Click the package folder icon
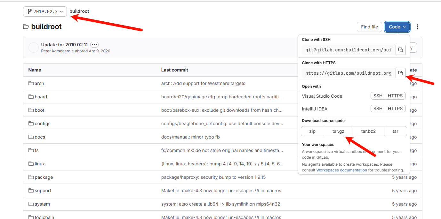This screenshot has width=441, height=219. (x=31, y=177)
